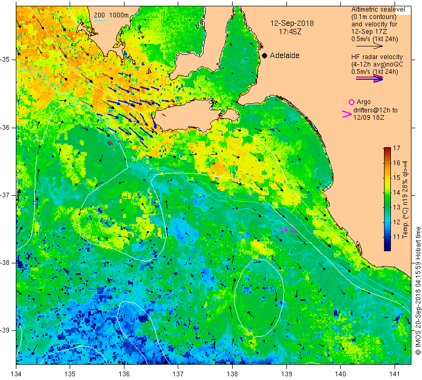The width and height of the screenshot is (422, 380).
Task: Click the Argo legend label
Action: [x=363, y=102]
